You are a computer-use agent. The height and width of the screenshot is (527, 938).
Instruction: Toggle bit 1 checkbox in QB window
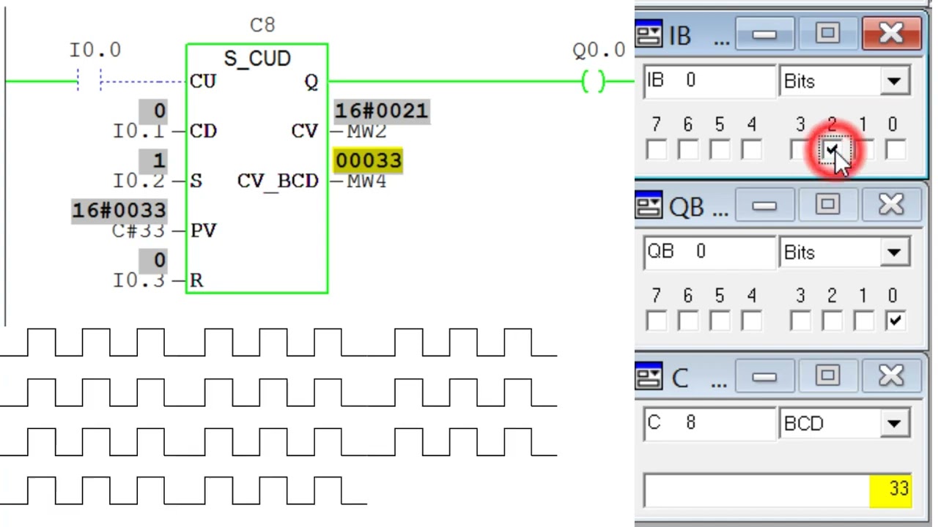click(863, 321)
